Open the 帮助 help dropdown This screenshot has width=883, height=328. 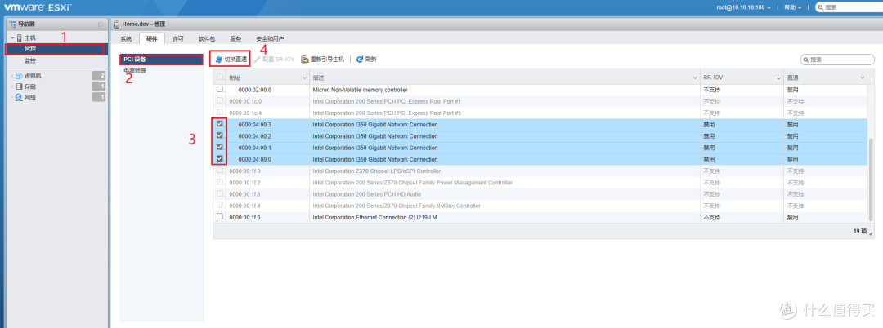(x=791, y=7)
